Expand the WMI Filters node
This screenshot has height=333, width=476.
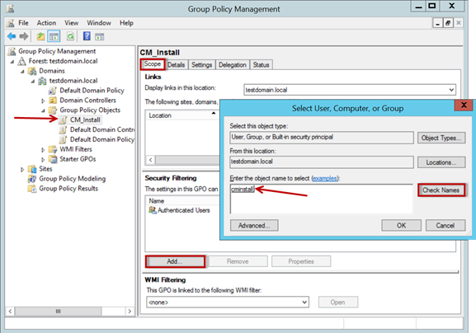point(43,150)
